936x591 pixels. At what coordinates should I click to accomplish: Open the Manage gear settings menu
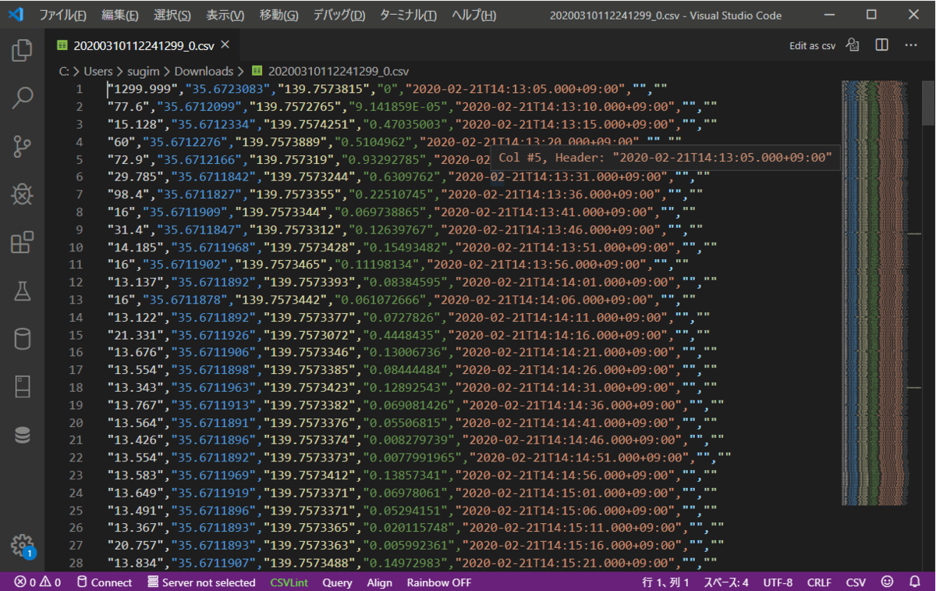[22, 545]
